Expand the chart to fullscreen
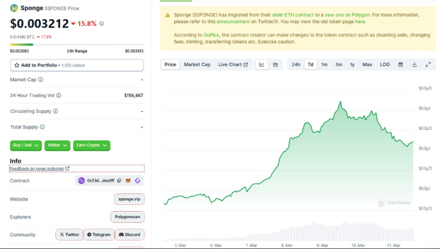This screenshot has height=249, width=440. click(x=428, y=64)
